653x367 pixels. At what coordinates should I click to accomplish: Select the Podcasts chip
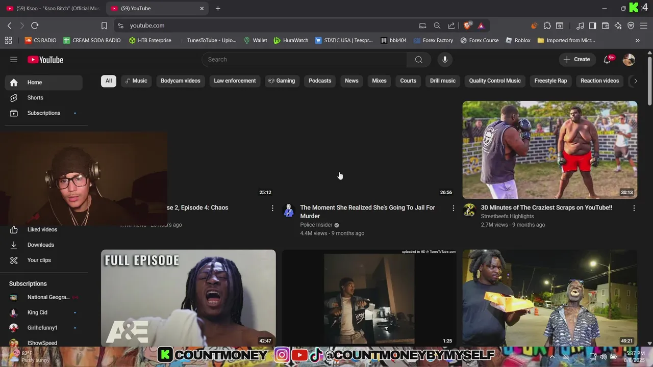pyautogui.click(x=320, y=81)
